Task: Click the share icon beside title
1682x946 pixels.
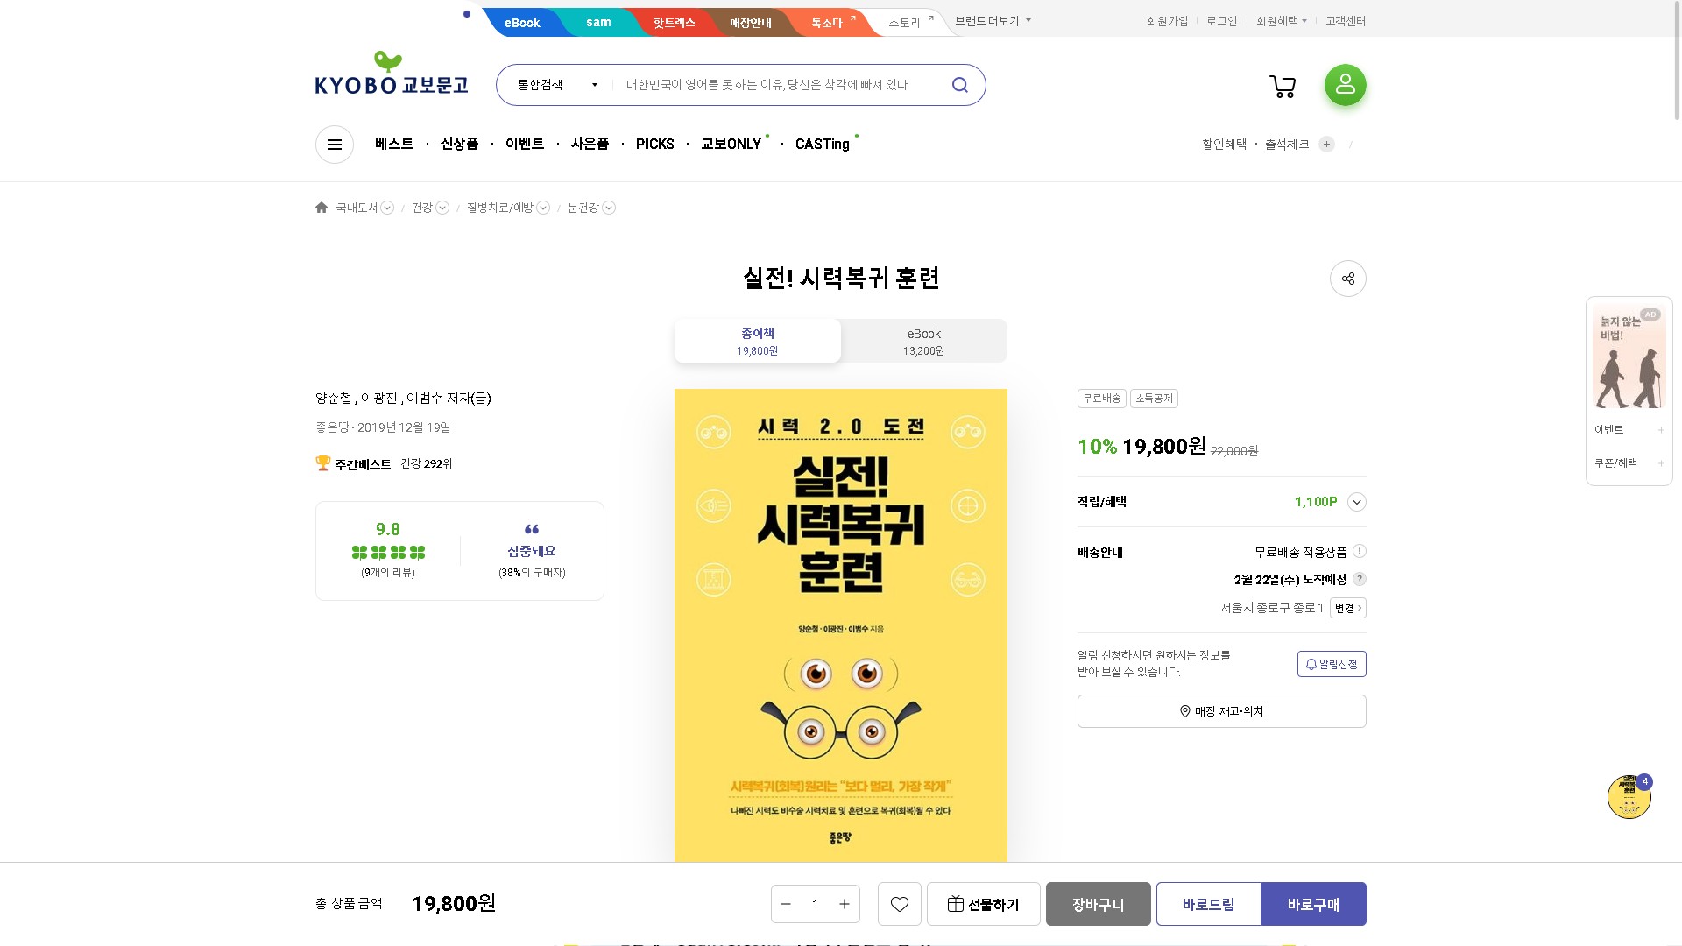Action: [x=1347, y=279]
